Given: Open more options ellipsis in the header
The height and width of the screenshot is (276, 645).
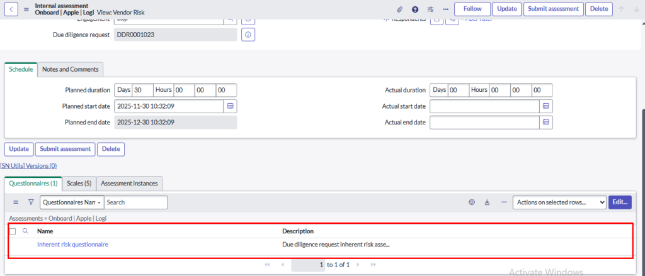Looking at the screenshot, I should pos(446,9).
